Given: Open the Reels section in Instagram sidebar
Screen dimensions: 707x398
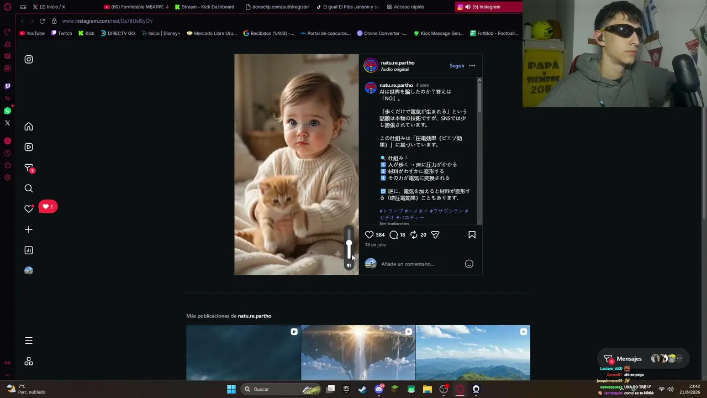Looking at the screenshot, I should pyautogui.click(x=29, y=147).
